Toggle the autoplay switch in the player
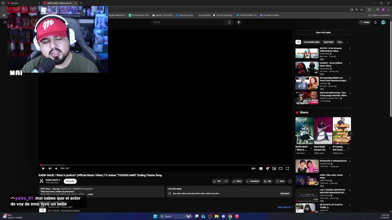 [254, 168]
